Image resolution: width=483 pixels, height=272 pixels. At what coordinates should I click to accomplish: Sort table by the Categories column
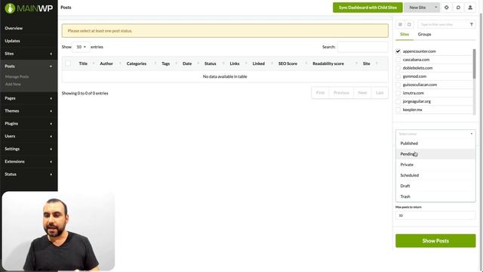coord(137,63)
